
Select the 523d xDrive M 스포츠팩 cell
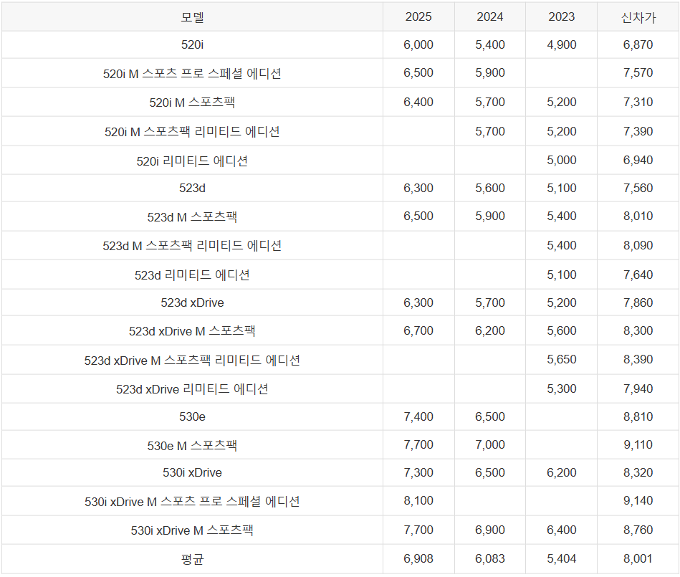192,331
